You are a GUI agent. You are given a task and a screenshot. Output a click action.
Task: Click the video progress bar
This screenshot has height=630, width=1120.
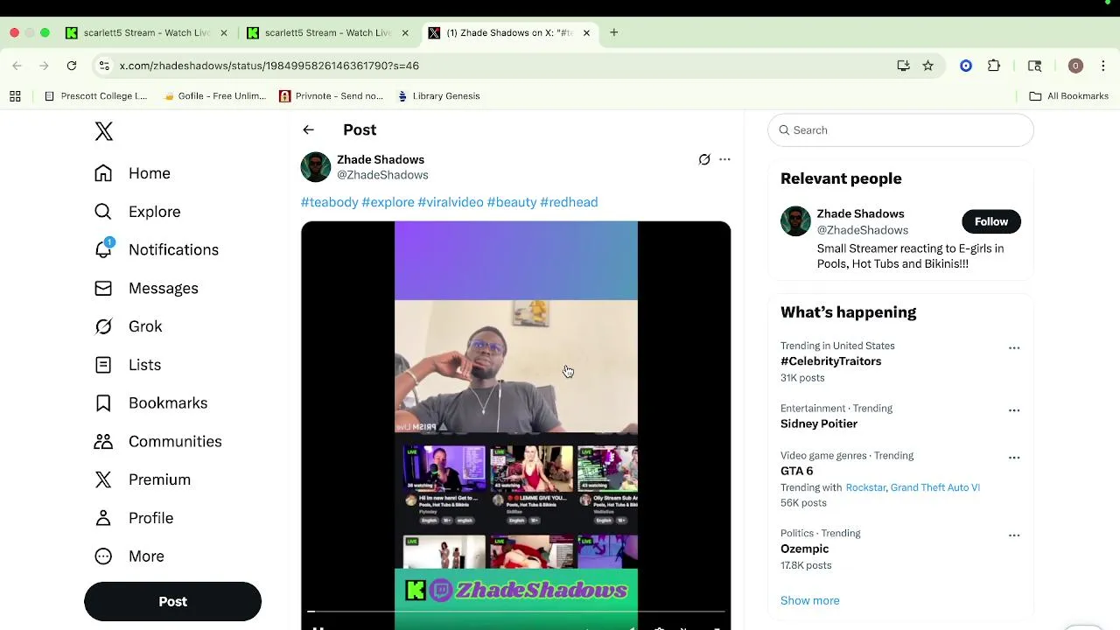tap(516, 612)
